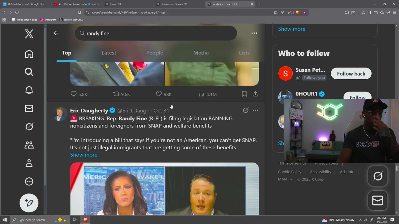Open Messages with the sidebar envelope icon
Image resolution: width=399 pixels, height=224 pixels.
point(29,108)
